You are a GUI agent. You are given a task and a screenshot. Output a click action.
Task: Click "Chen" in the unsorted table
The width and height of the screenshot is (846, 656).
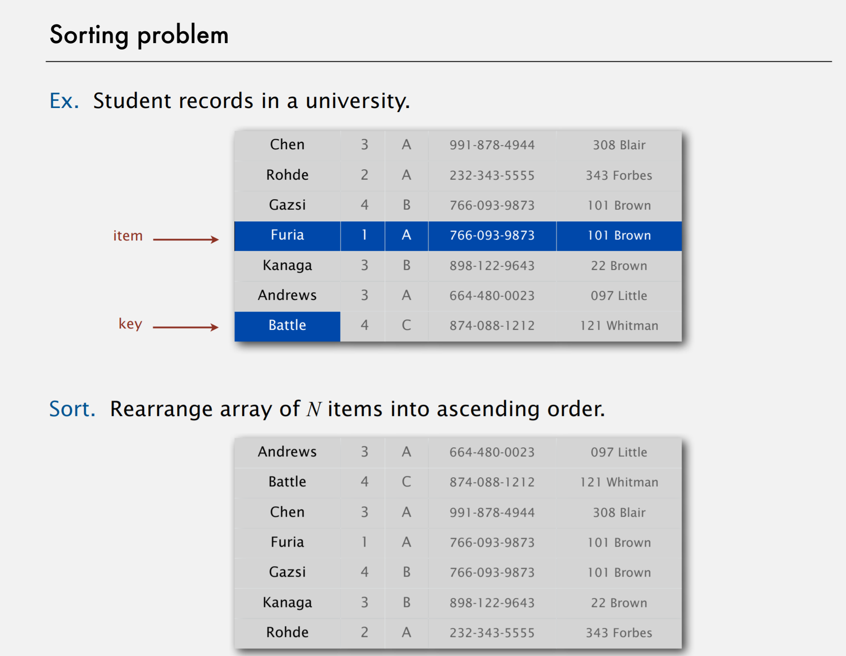(x=287, y=145)
